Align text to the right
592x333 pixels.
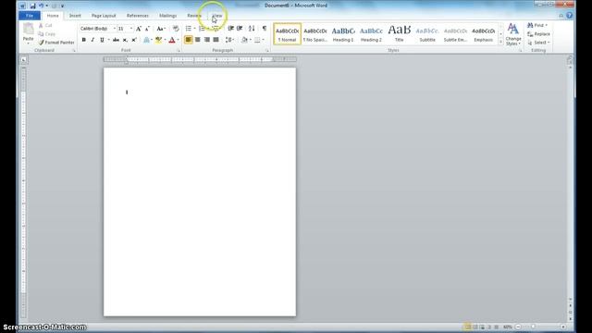(207, 40)
